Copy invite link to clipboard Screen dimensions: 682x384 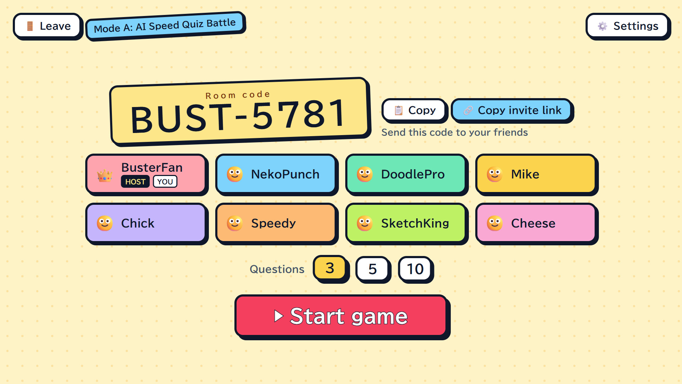point(511,110)
